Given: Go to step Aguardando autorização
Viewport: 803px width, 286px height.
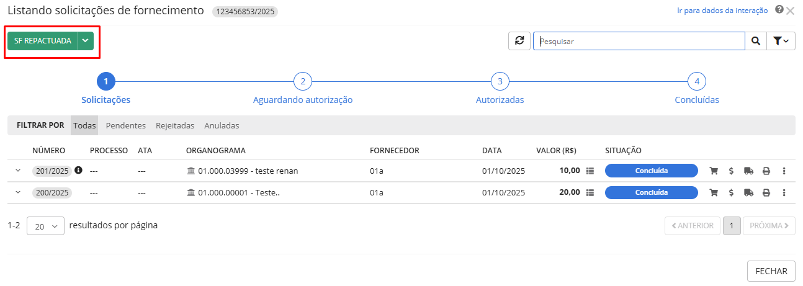Looking at the screenshot, I should (303, 82).
